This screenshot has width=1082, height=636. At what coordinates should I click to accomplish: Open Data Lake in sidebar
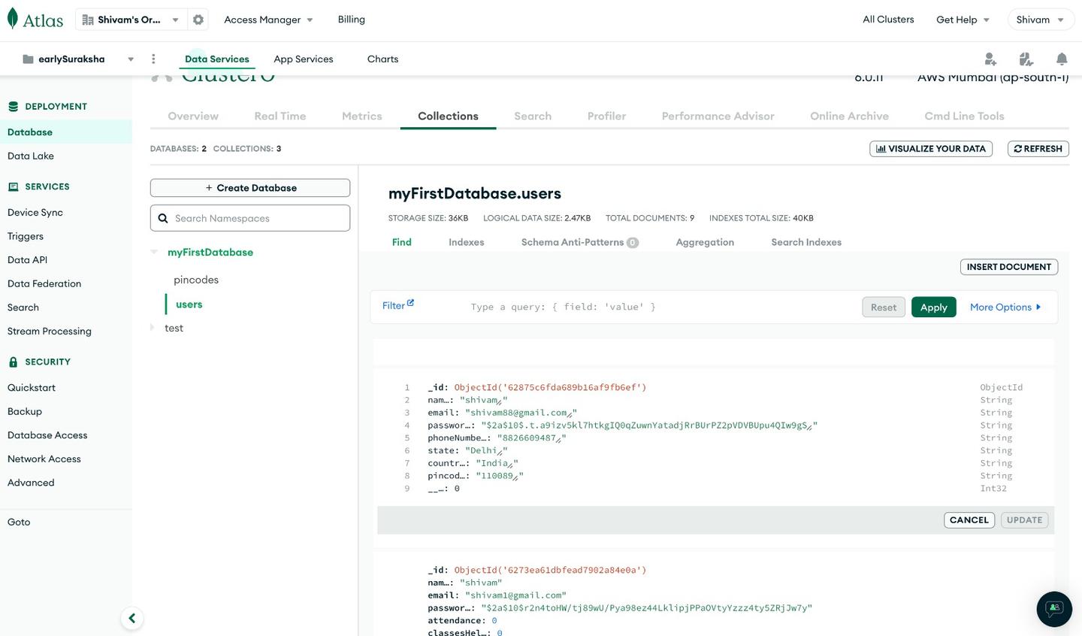coord(31,156)
